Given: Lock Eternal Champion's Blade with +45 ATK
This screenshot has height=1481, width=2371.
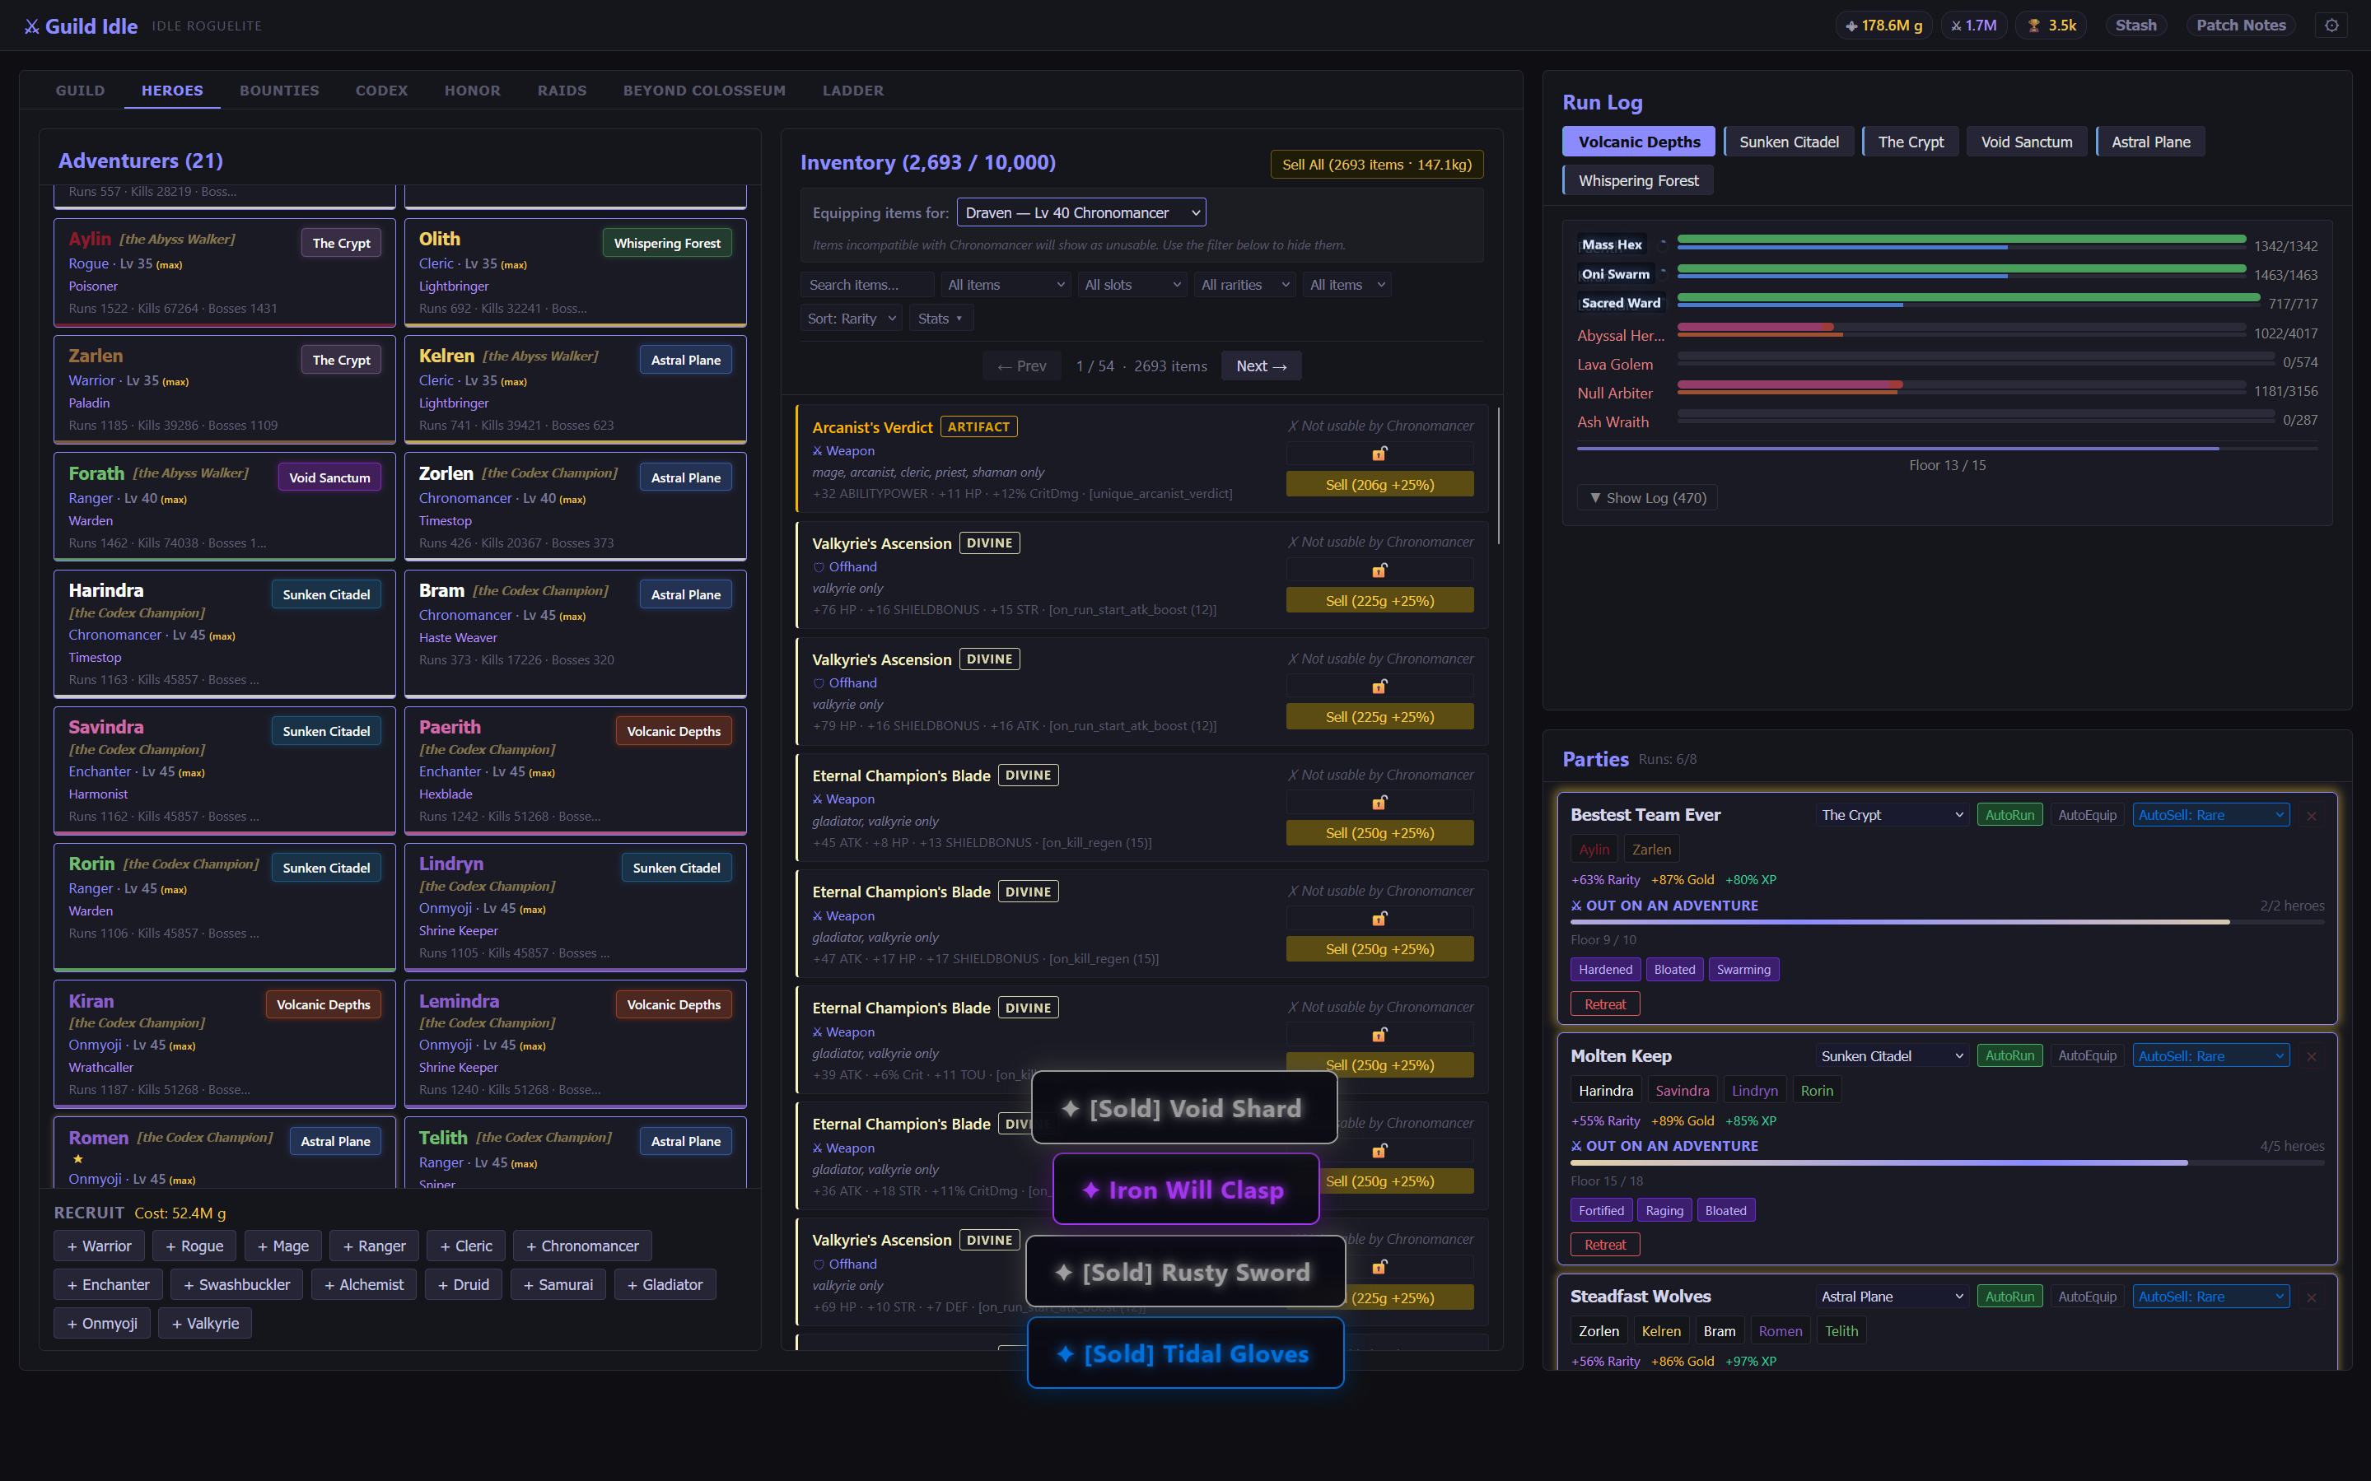Looking at the screenshot, I should click(1379, 802).
